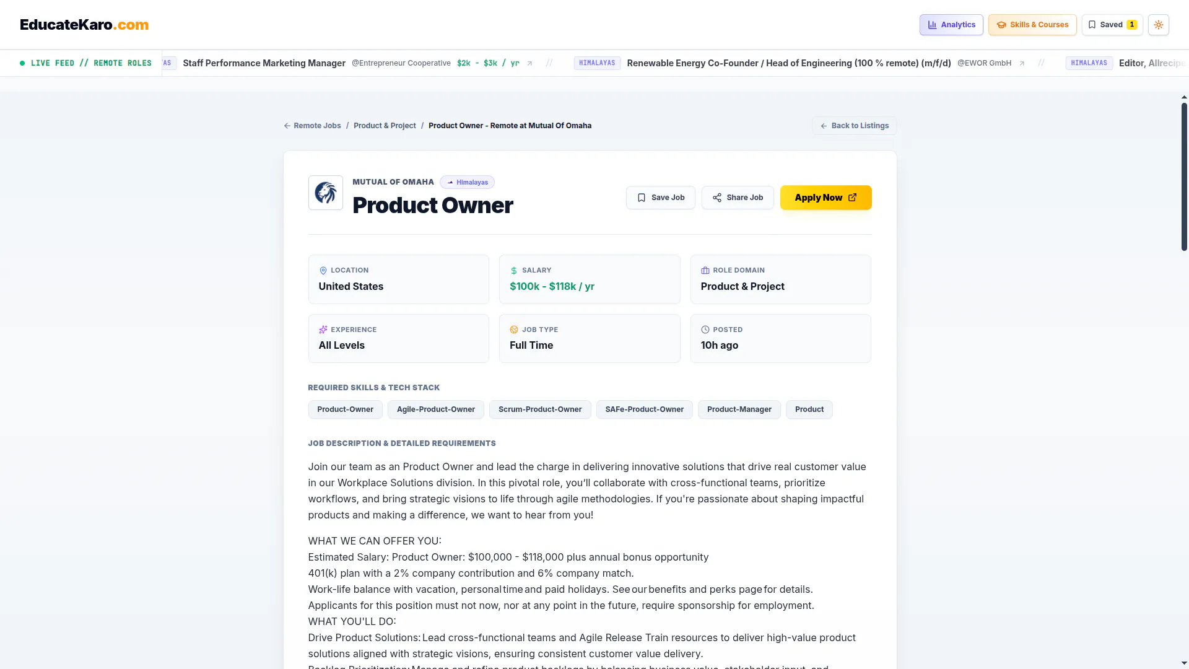
Task: Select the Scrum-Product-Owner skill tag
Action: (540, 409)
